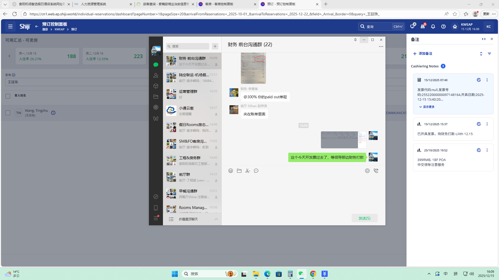499x280 pixels.
Task: Click the Shiji notifications bell icon
Action: click(x=433, y=26)
